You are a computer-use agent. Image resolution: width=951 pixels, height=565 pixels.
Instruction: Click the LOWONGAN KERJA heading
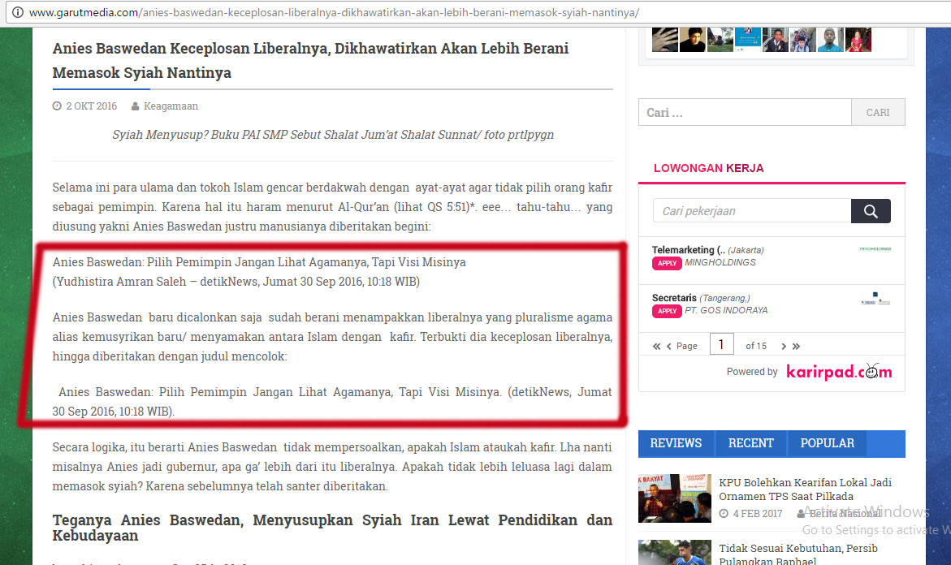coord(708,168)
